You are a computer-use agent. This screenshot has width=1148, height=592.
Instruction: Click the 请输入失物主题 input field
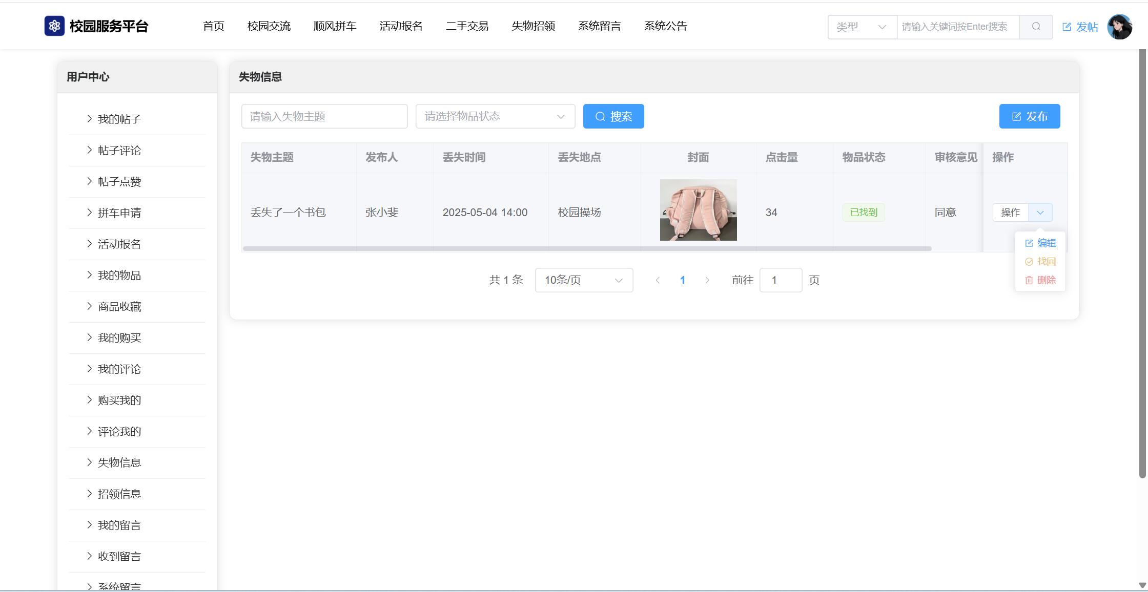(324, 116)
